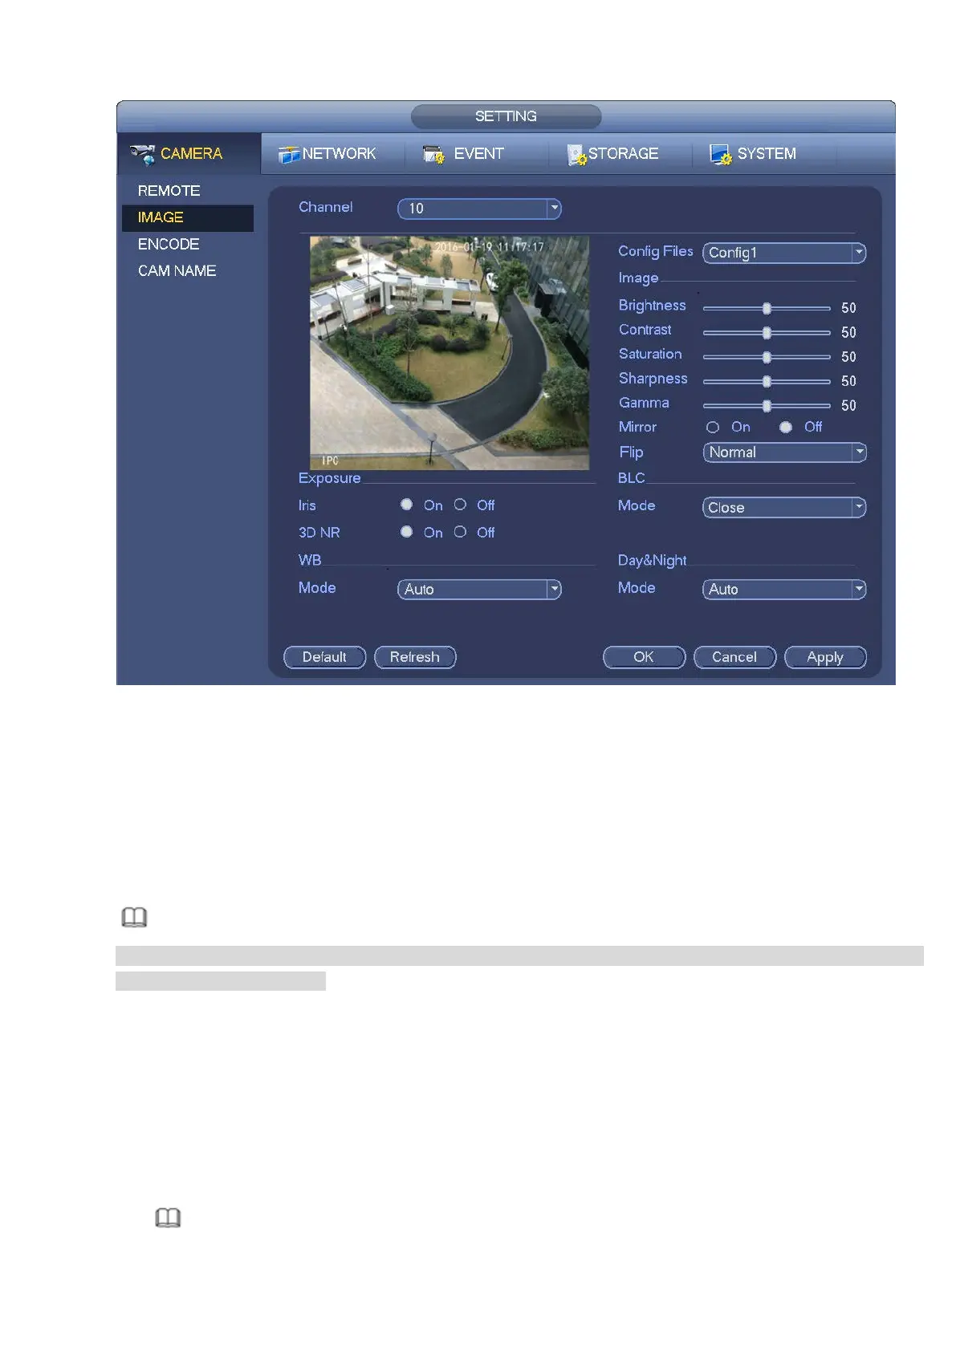Click the SYSTEM tab monitor icon
Screen dimensions: 956x1351
(720, 154)
